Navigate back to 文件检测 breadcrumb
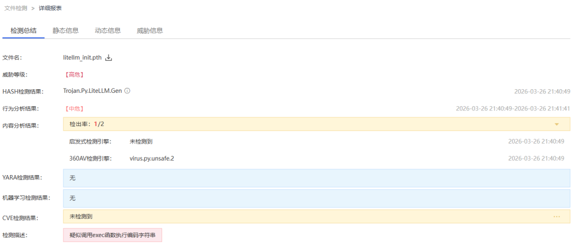The image size is (576, 244). coord(15,8)
